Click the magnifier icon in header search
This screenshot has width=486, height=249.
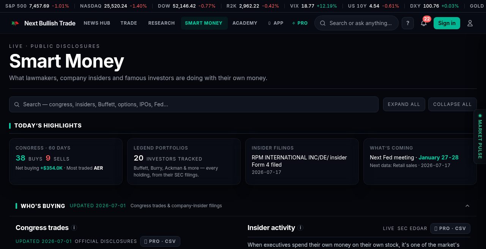pyautogui.click(x=323, y=23)
